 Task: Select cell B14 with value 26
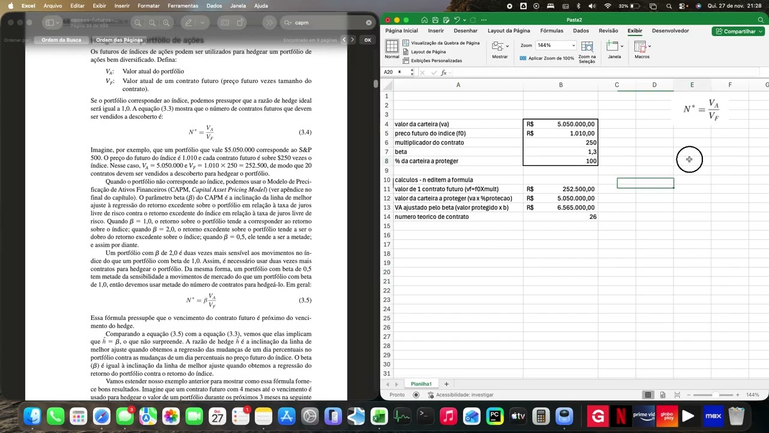click(x=561, y=216)
